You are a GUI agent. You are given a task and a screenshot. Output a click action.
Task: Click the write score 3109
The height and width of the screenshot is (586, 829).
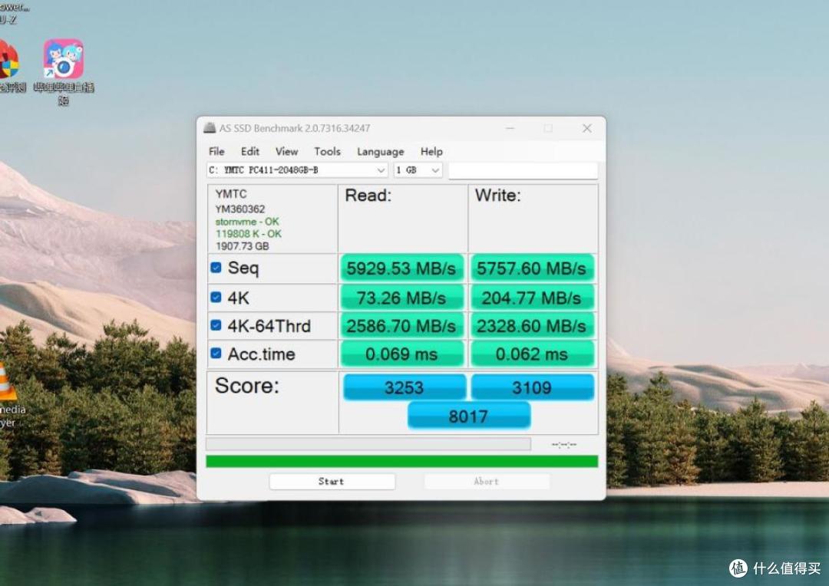[x=532, y=387]
